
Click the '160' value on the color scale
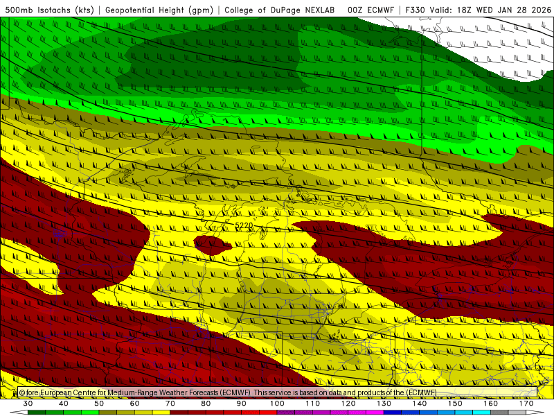pos(491,404)
